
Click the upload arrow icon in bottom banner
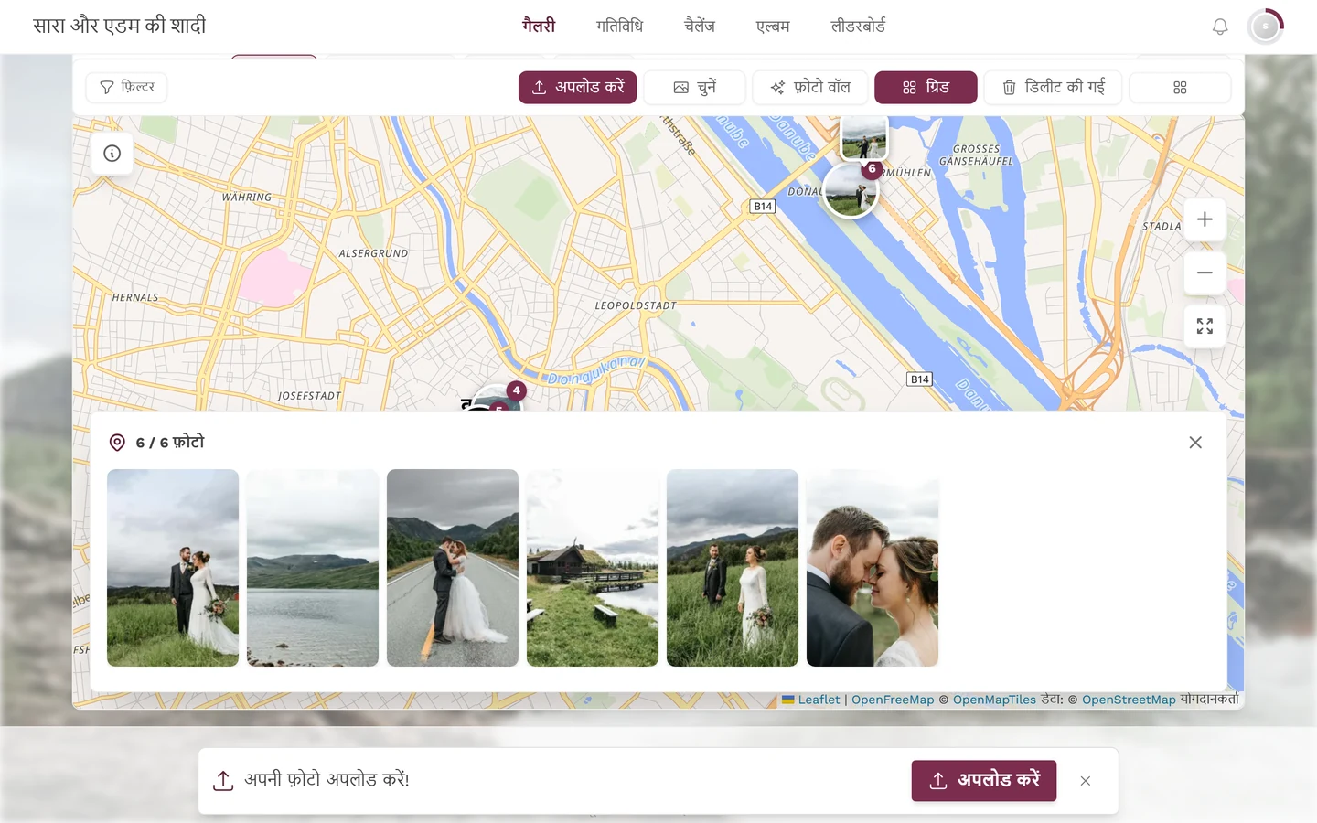pos(223,781)
